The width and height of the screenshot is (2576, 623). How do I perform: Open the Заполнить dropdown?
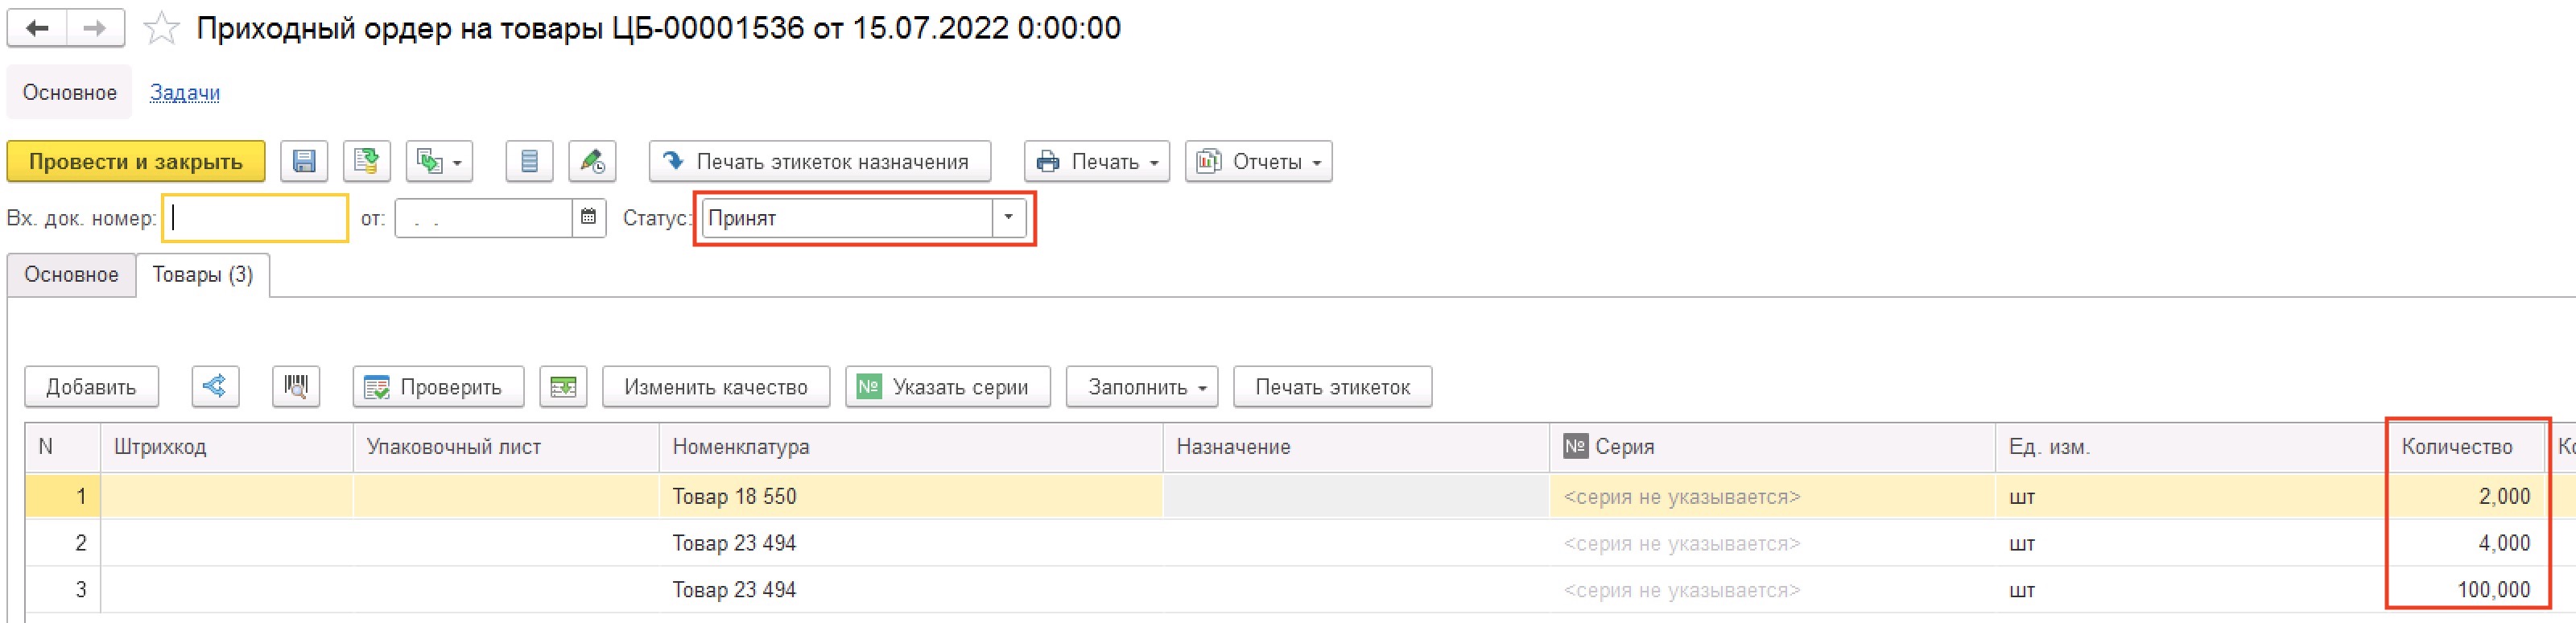(1142, 386)
